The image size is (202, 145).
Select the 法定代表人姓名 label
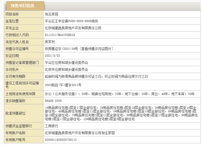pyautogui.click(x=17, y=42)
